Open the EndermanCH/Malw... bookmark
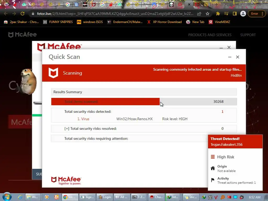The image size is (268, 201). click(x=125, y=22)
